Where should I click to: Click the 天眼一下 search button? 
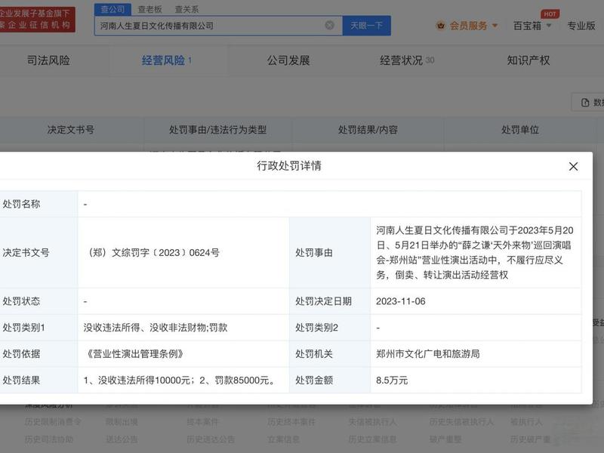(x=366, y=26)
